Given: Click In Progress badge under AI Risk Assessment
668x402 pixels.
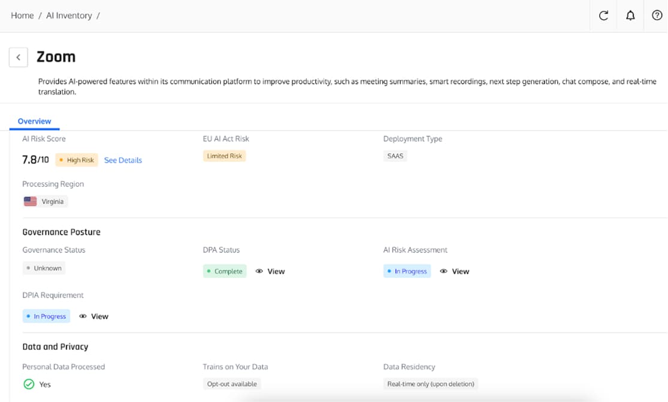Looking at the screenshot, I should [x=407, y=271].
